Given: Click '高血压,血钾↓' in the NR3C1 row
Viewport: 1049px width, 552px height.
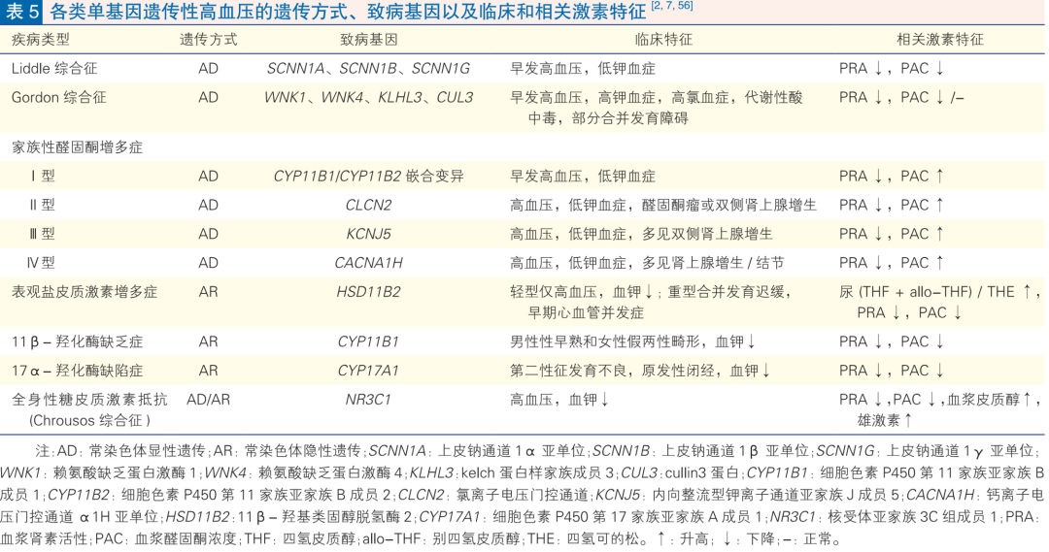Looking at the screenshot, I should 560,400.
